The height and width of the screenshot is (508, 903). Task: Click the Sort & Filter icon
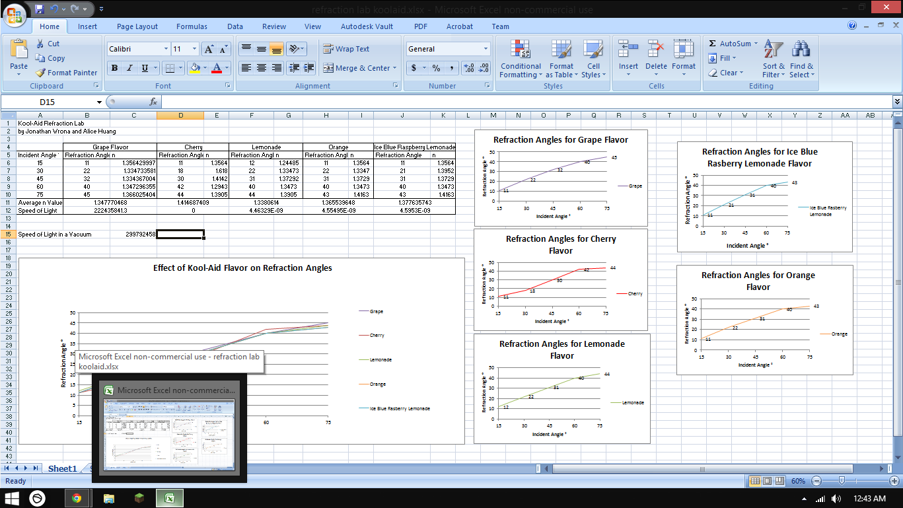point(773,49)
